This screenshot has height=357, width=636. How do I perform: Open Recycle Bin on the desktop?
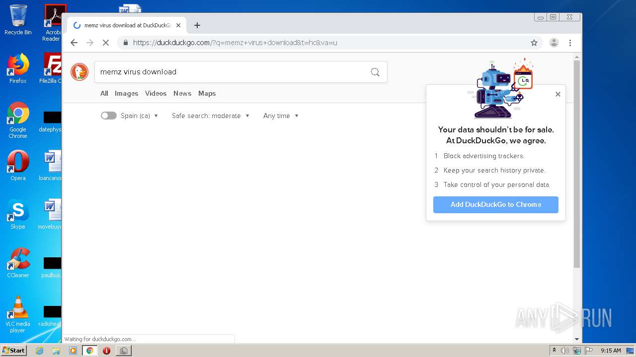pyautogui.click(x=18, y=20)
